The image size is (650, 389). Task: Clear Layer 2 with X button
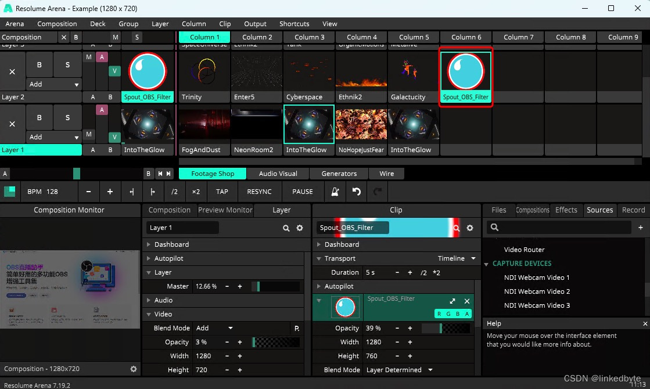(x=12, y=71)
